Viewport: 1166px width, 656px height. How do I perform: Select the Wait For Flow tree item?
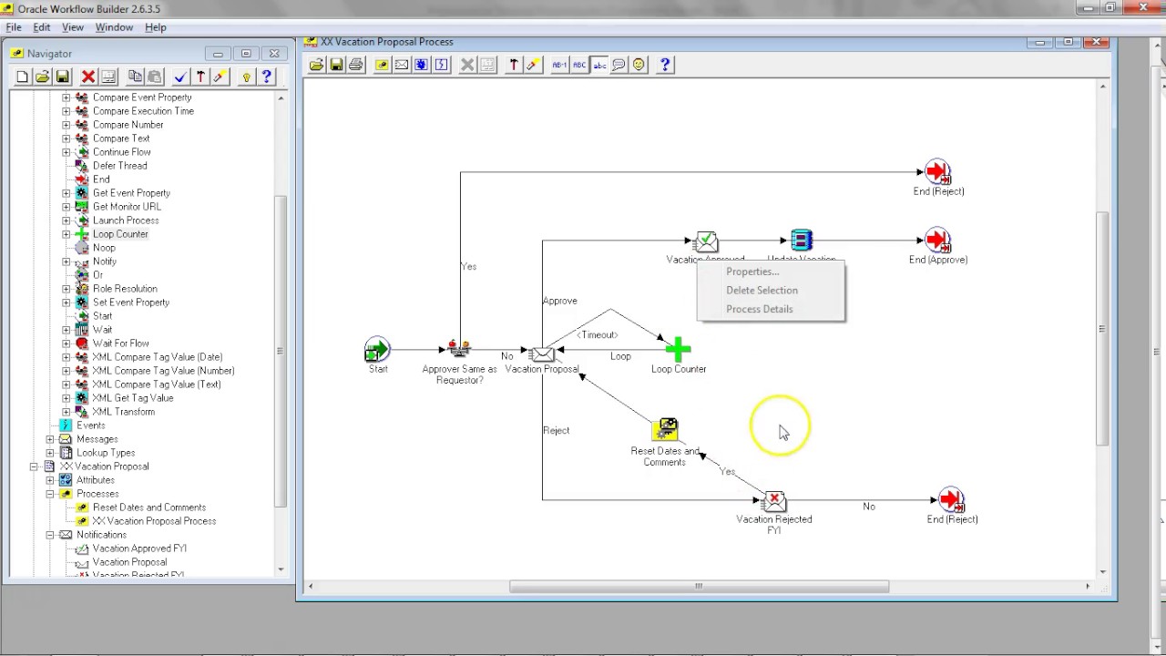pos(120,343)
